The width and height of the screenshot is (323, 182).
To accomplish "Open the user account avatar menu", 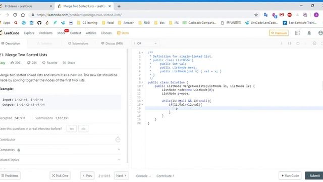I will point(320,33).
